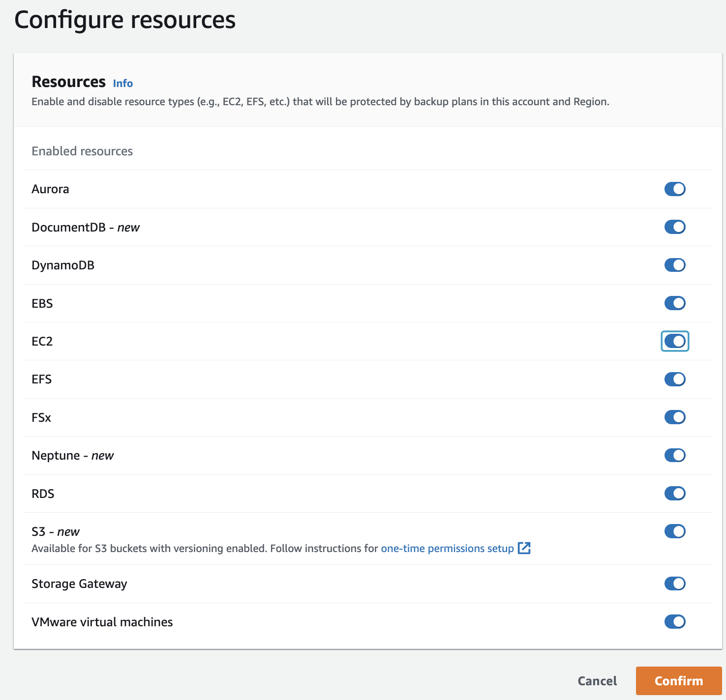Click the Storage Gateway label text
Screen dimensions: 726x700
coord(79,584)
